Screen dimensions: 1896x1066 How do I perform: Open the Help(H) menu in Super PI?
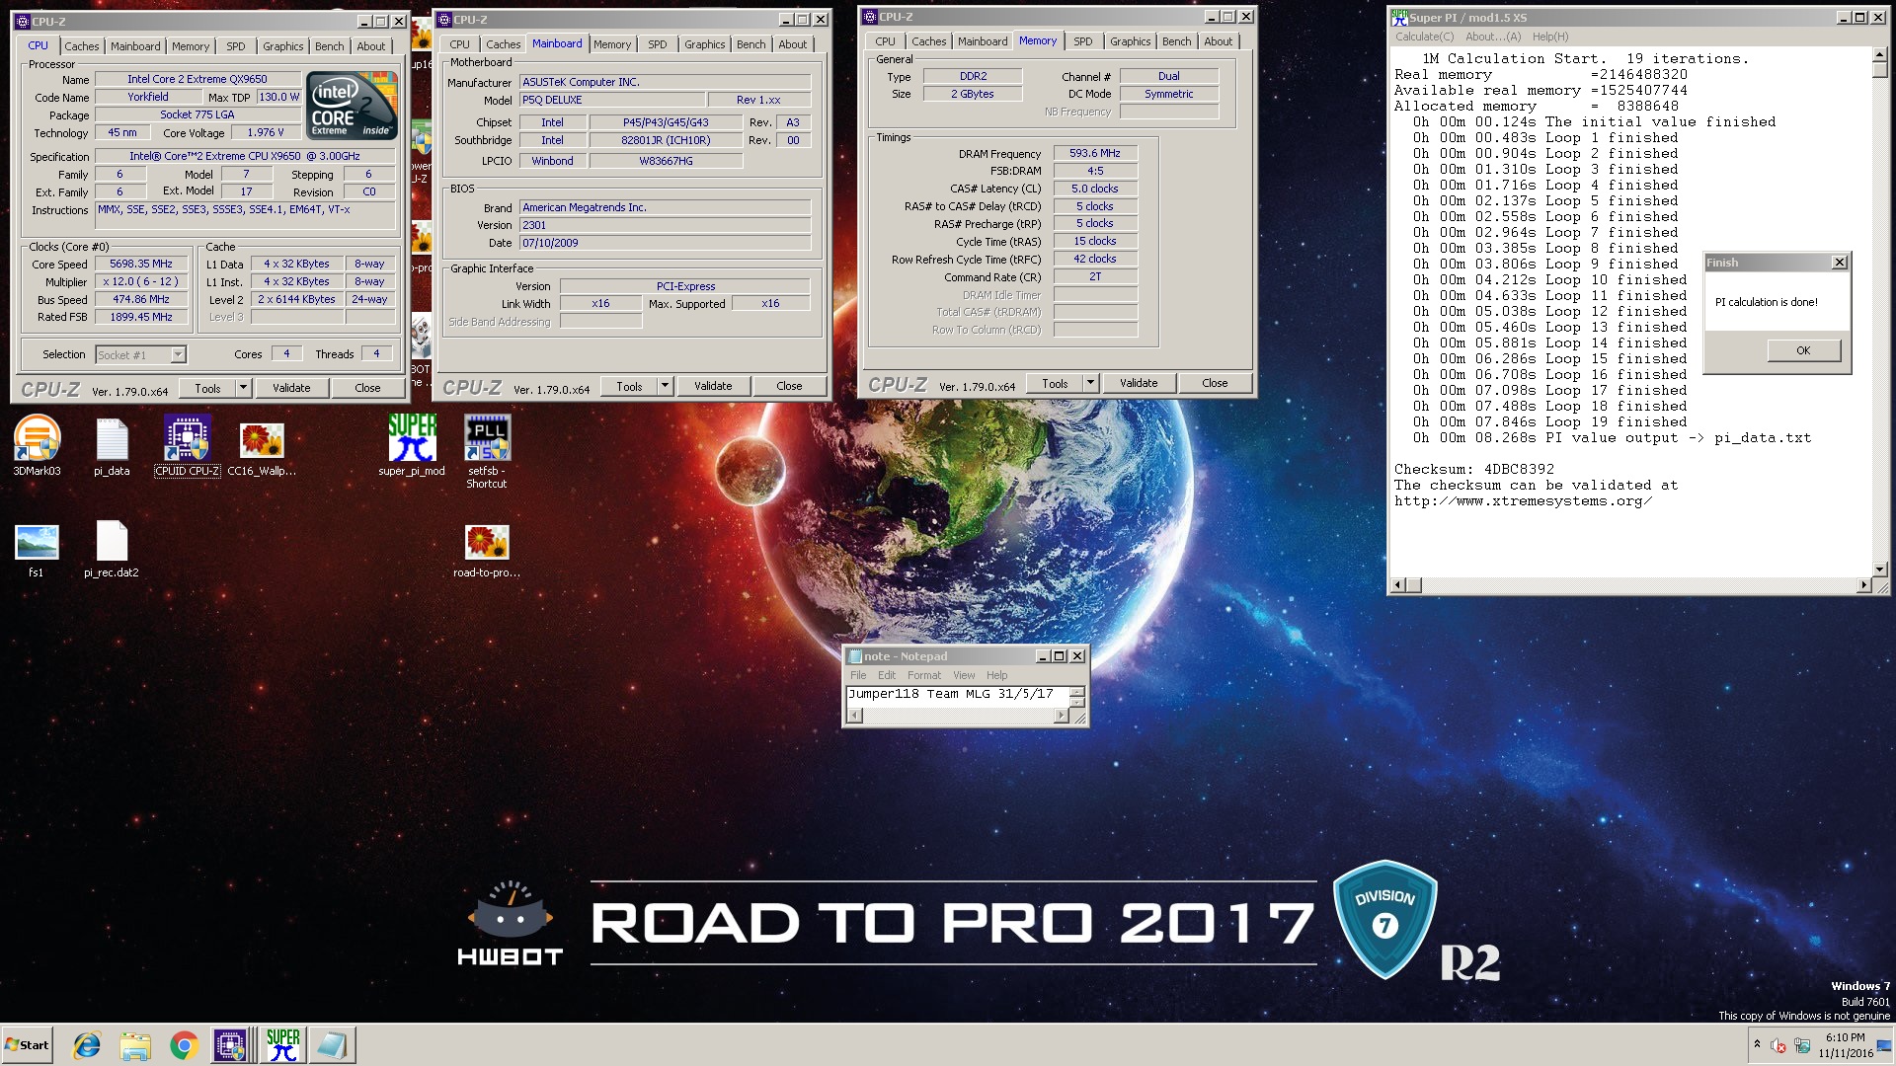[1550, 37]
